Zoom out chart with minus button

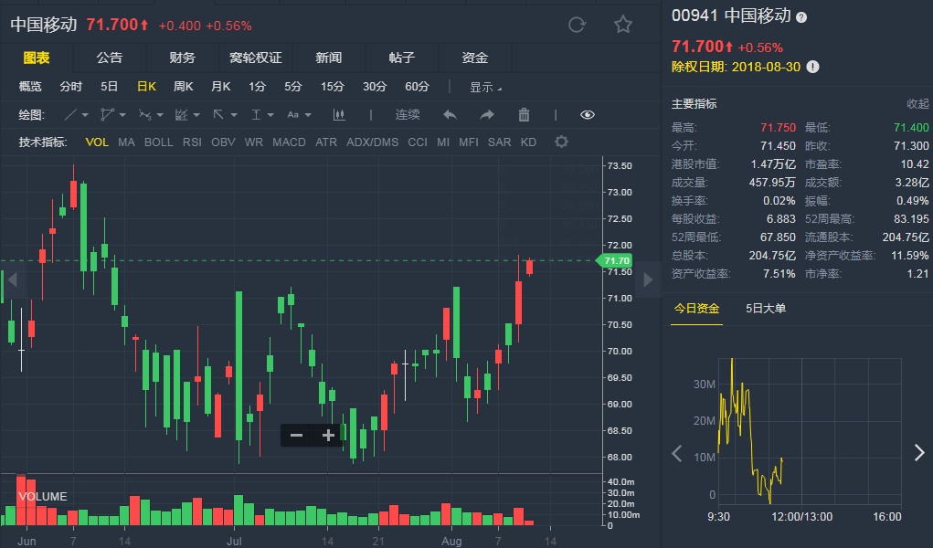tap(296, 436)
